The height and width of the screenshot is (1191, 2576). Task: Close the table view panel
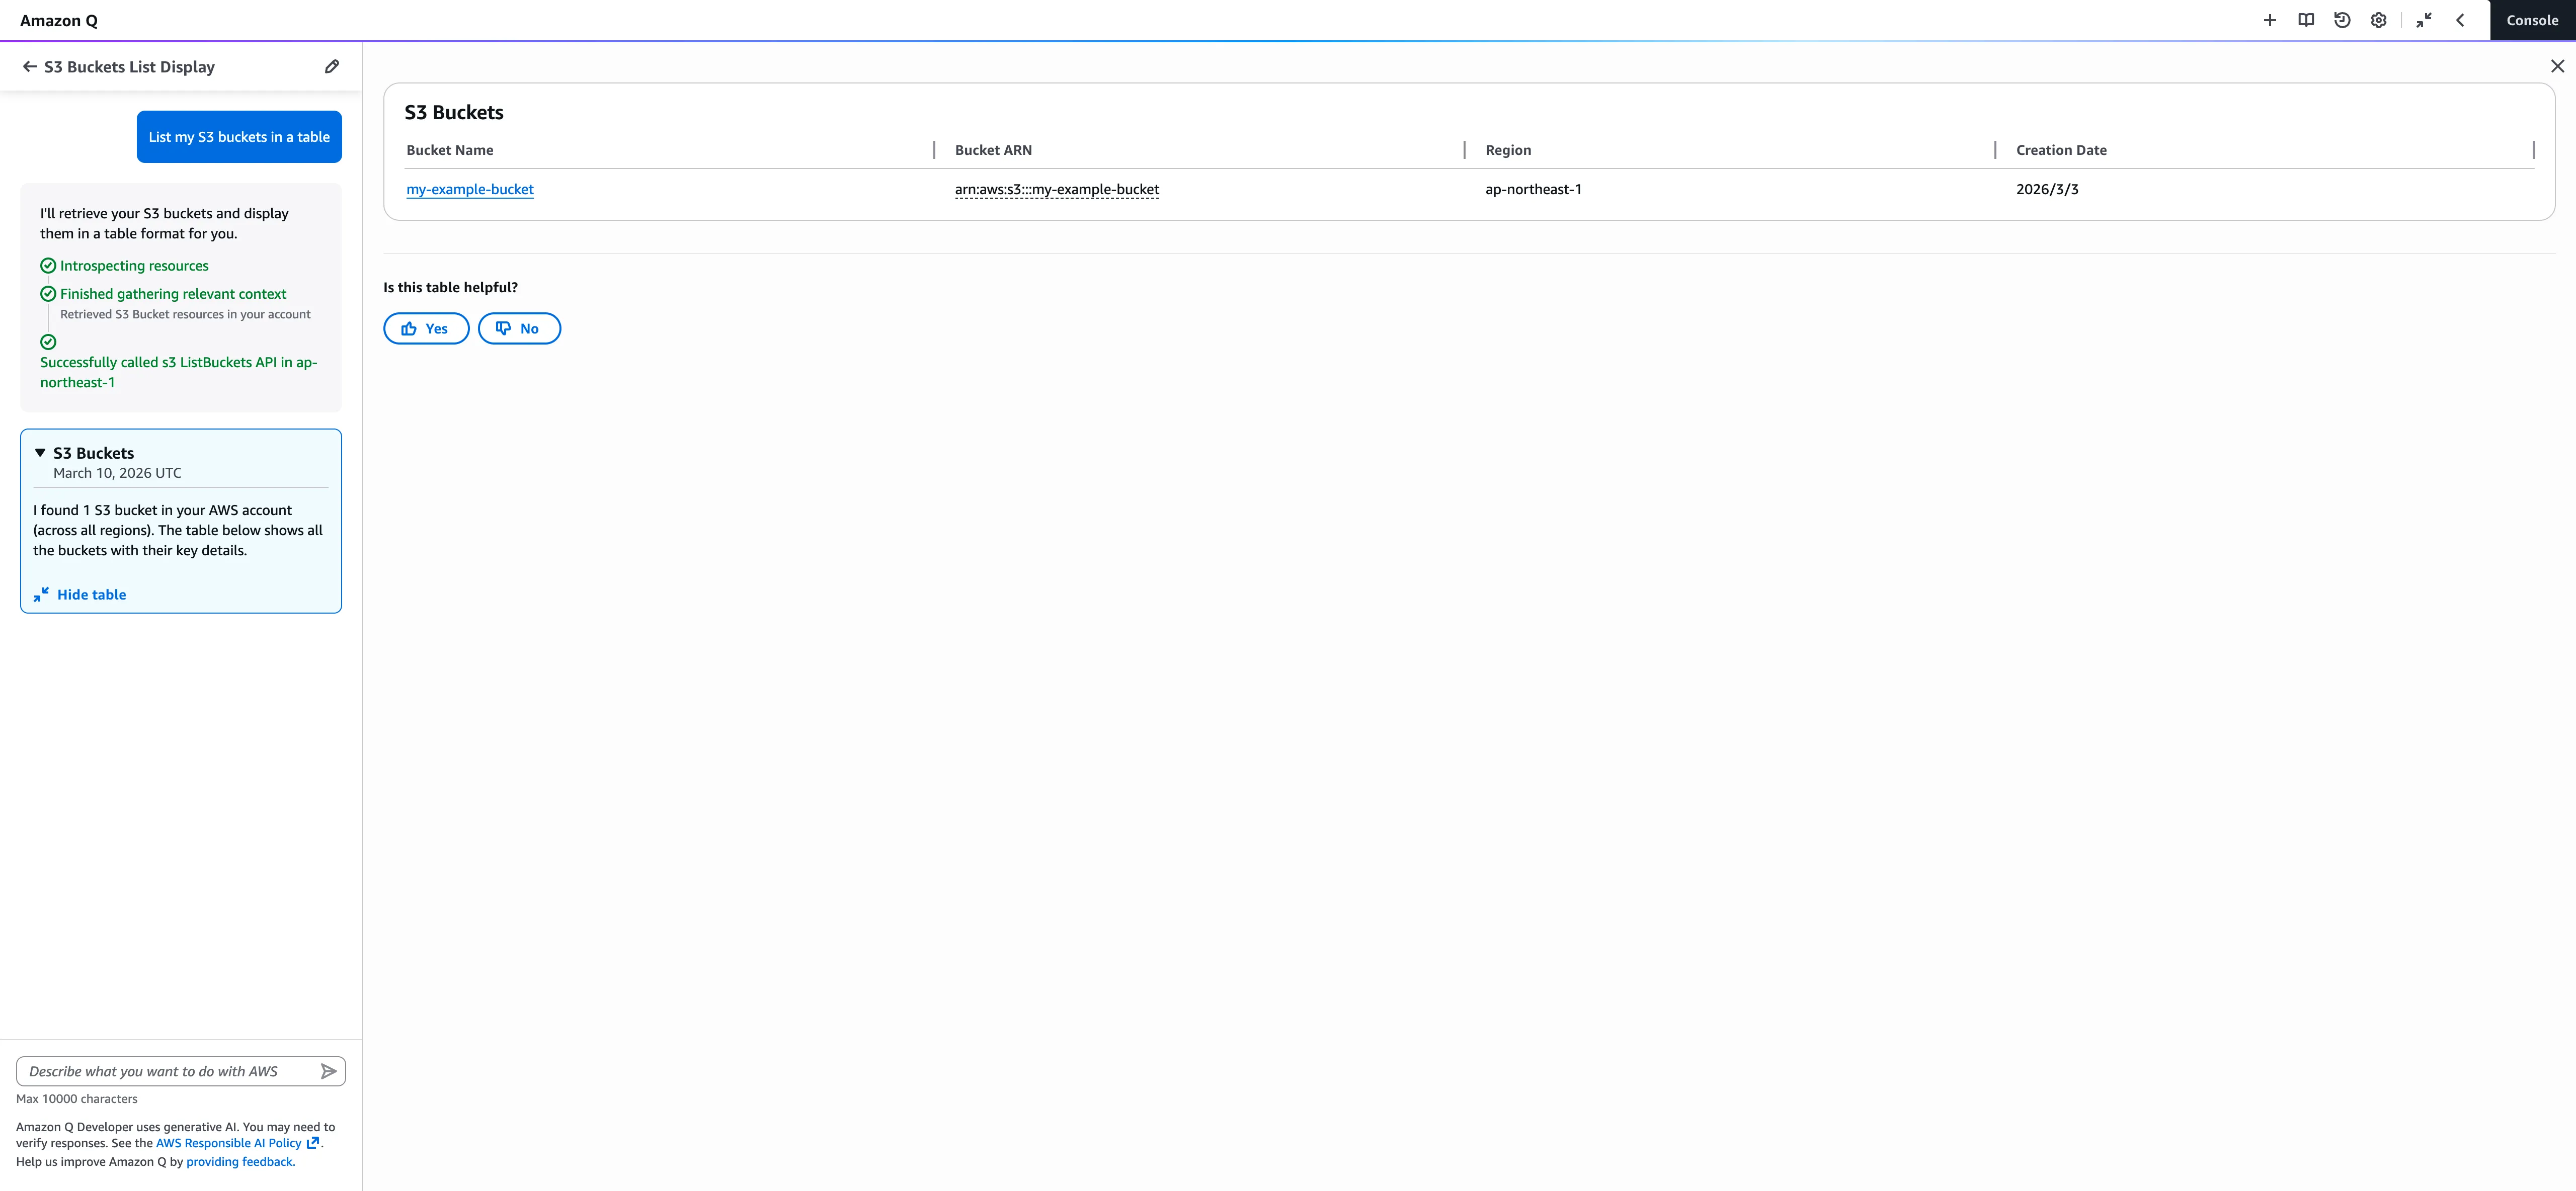point(2557,66)
